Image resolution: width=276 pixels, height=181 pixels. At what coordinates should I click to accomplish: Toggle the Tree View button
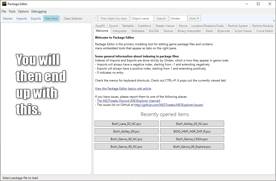51,19
